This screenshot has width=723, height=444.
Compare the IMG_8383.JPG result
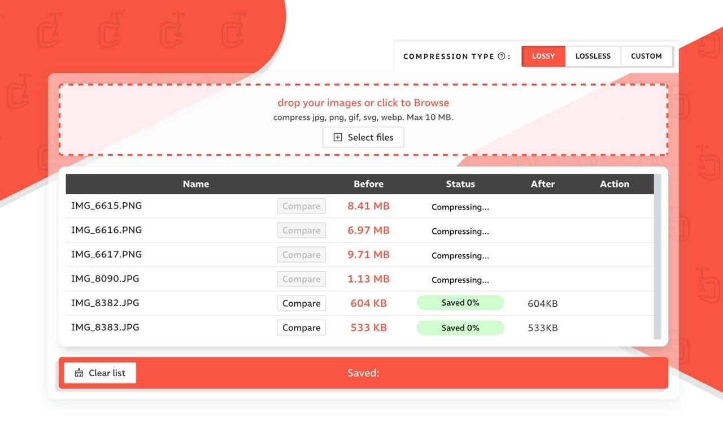click(x=302, y=328)
